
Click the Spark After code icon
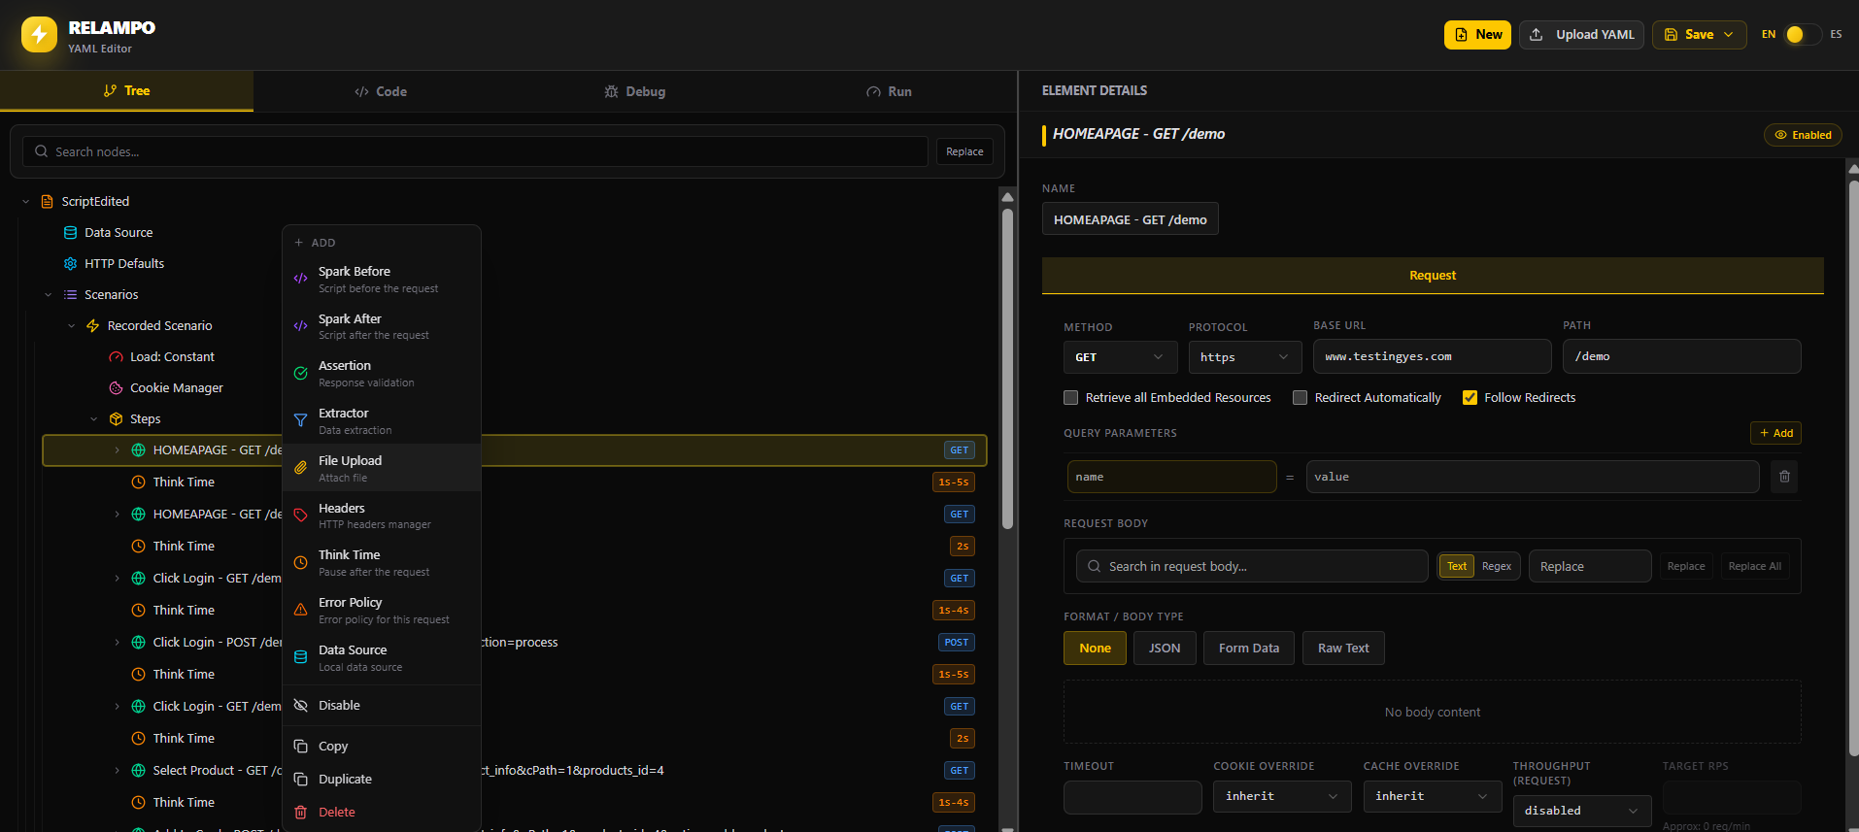pos(301,326)
